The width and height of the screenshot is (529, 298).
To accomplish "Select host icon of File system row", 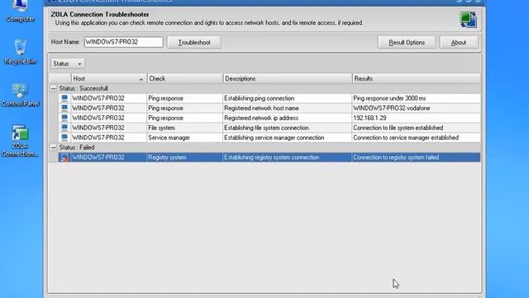I will (64, 127).
